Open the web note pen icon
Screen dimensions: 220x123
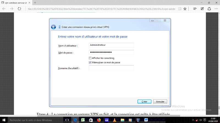point(202,9)
